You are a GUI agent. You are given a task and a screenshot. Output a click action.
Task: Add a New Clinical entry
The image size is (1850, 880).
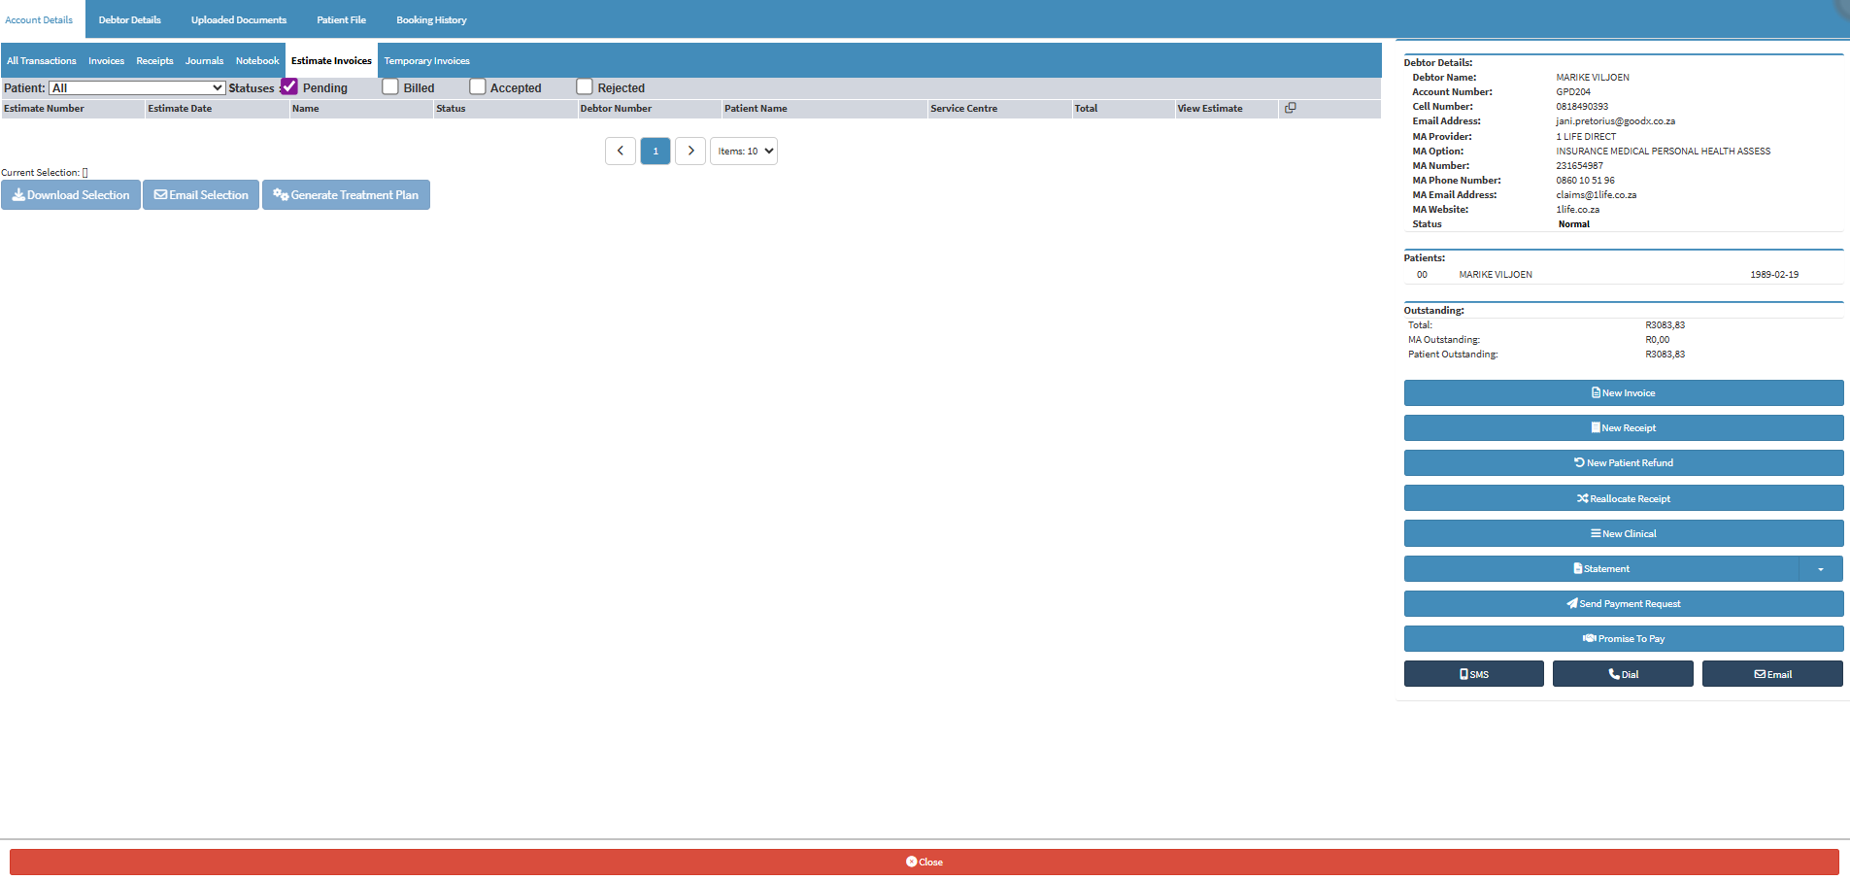[1624, 533]
